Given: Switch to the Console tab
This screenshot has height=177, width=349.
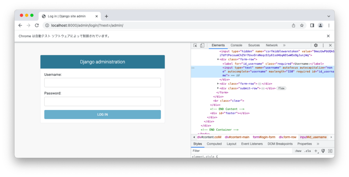Looking at the screenshot, I should point(236,45).
